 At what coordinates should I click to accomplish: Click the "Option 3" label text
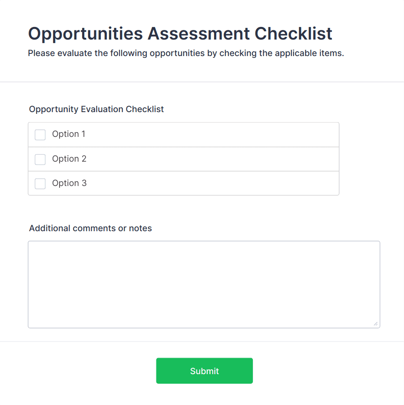[x=69, y=183]
